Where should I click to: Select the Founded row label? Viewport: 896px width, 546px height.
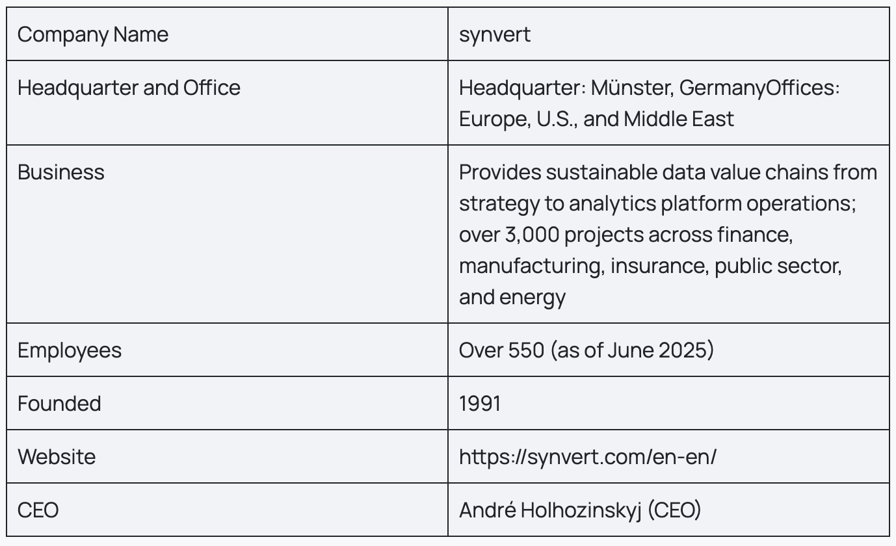(59, 404)
